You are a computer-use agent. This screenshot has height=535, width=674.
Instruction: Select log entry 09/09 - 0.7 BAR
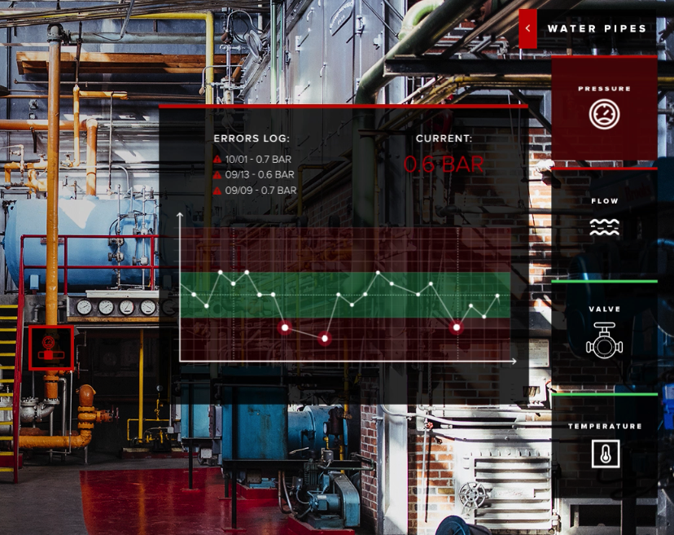coord(261,190)
